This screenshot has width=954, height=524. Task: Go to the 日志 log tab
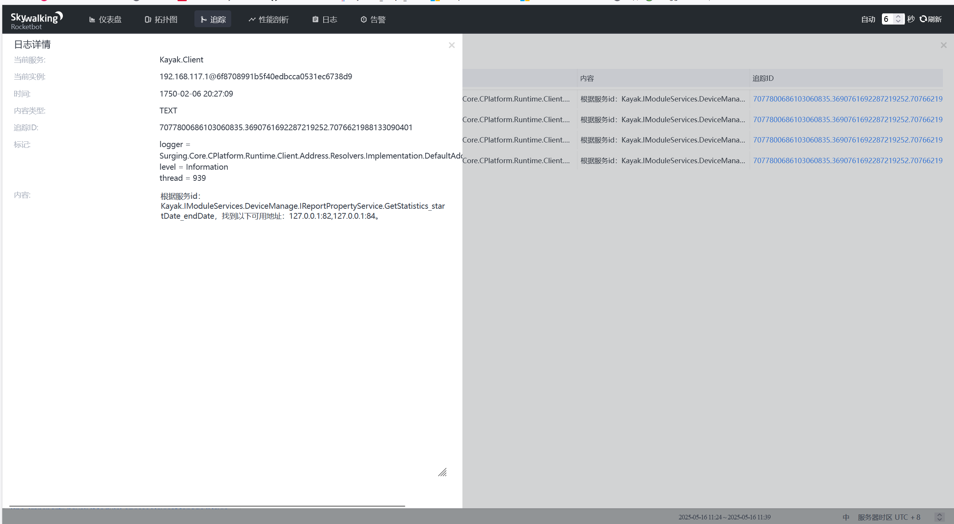(324, 20)
